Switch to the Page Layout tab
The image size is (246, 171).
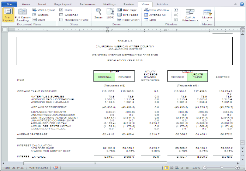63,4
